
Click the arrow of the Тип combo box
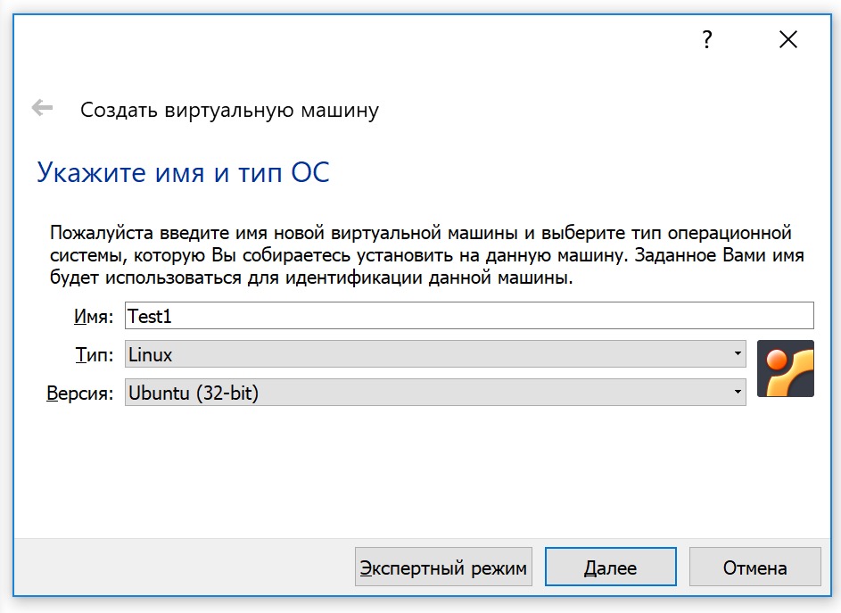[738, 355]
